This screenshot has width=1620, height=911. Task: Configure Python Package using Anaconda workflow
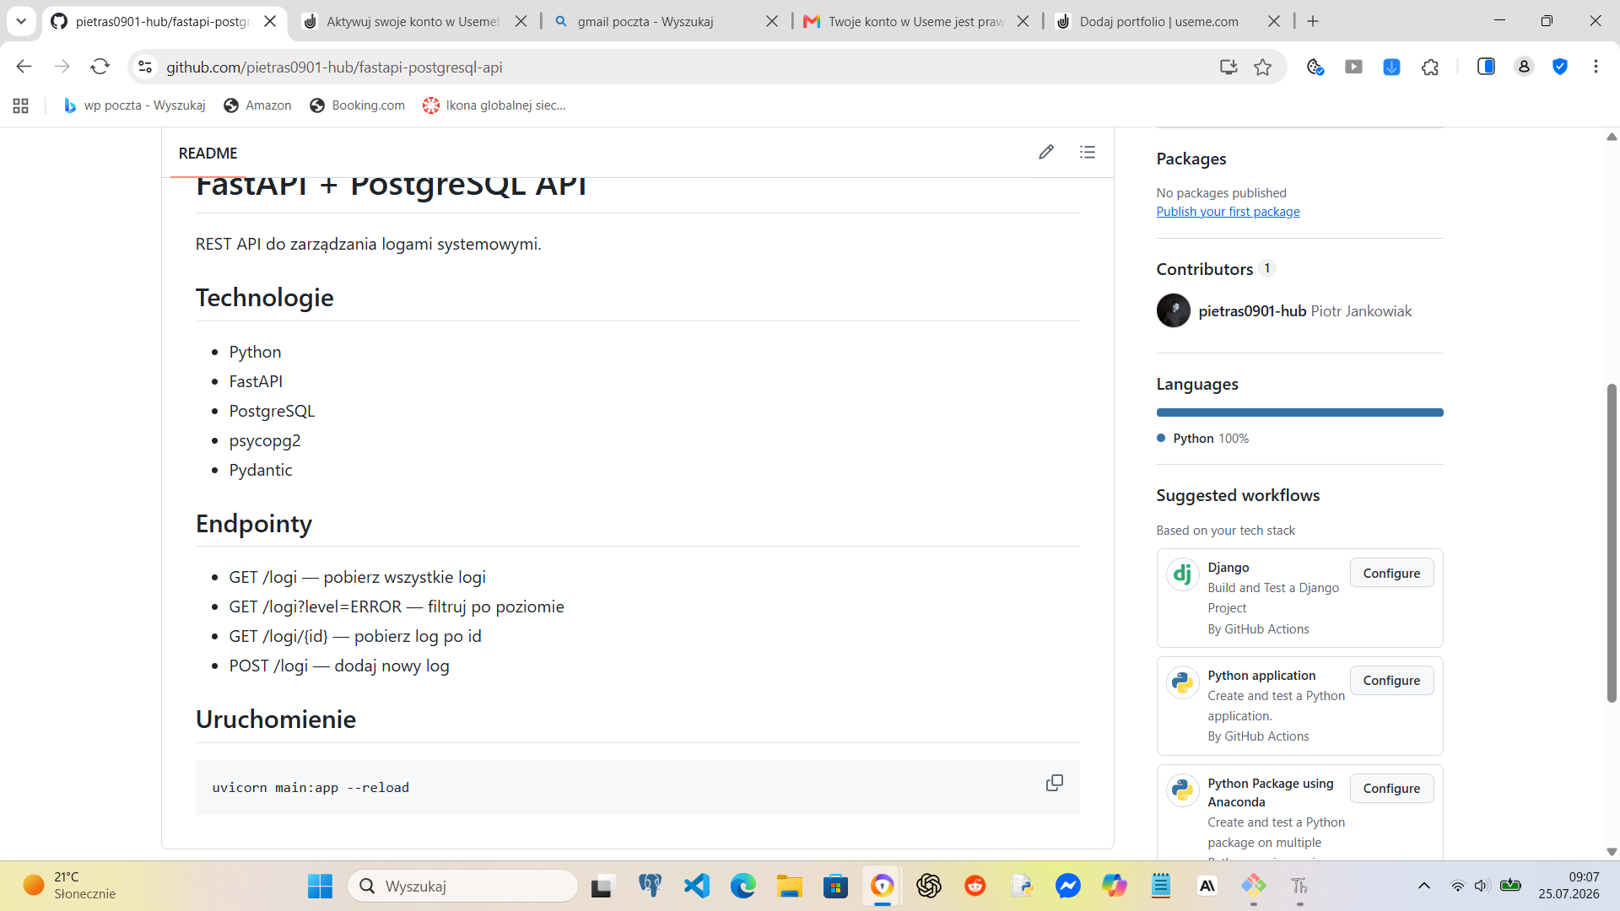click(1391, 789)
